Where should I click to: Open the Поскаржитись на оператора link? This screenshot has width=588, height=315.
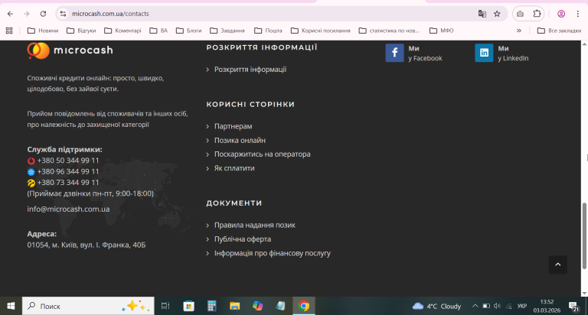click(x=262, y=154)
